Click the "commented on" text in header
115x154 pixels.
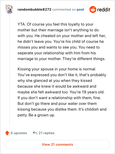click(64, 9)
